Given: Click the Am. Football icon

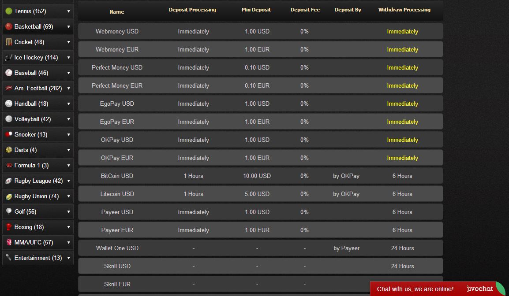Looking at the screenshot, I should pos(9,88).
